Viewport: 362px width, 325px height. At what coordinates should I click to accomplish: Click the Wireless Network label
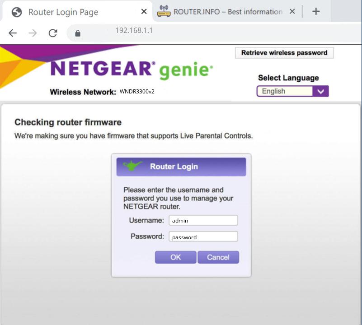[83, 92]
